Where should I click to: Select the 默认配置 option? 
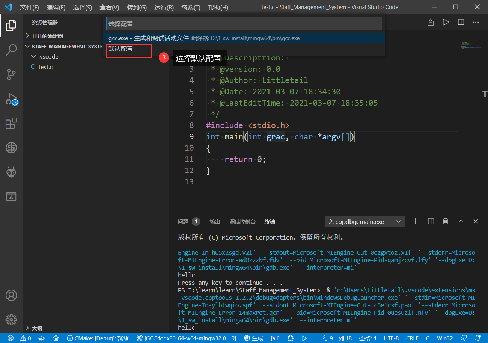[244, 49]
